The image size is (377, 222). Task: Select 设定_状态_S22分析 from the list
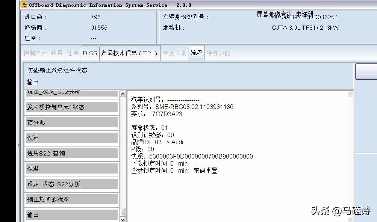pos(71,184)
